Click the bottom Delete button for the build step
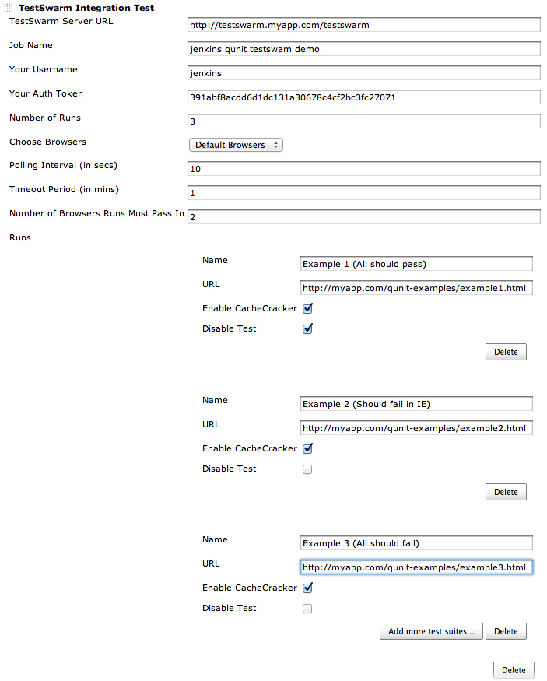Image resolution: width=547 pixels, height=681 pixels. pos(514,670)
